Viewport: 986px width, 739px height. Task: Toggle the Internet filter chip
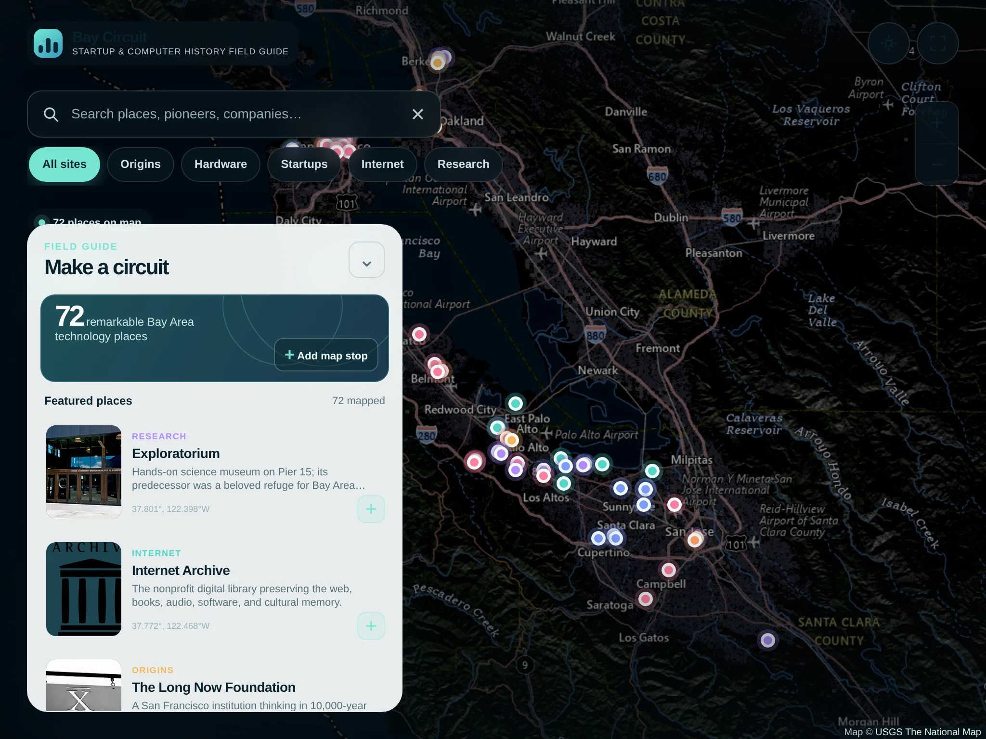(382, 165)
